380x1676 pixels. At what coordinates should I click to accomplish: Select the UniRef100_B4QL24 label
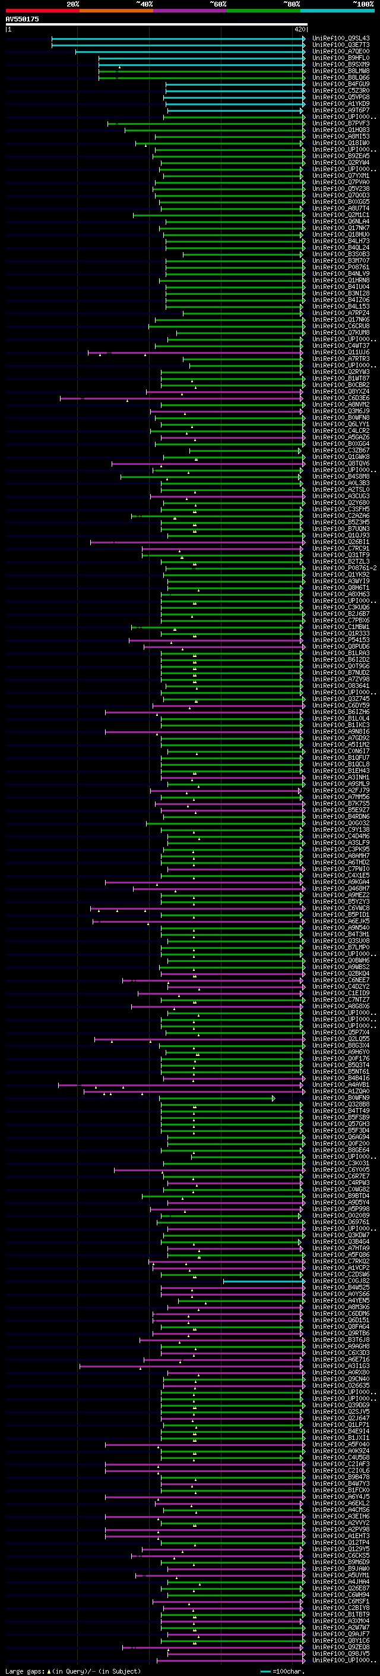pyautogui.click(x=341, y=248)
